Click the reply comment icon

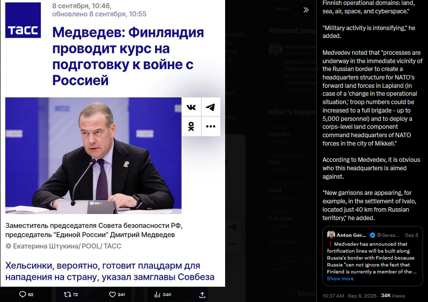pos(23,295)
